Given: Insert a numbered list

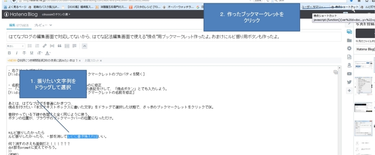Looking at the screenshot, I should point(37,46).
